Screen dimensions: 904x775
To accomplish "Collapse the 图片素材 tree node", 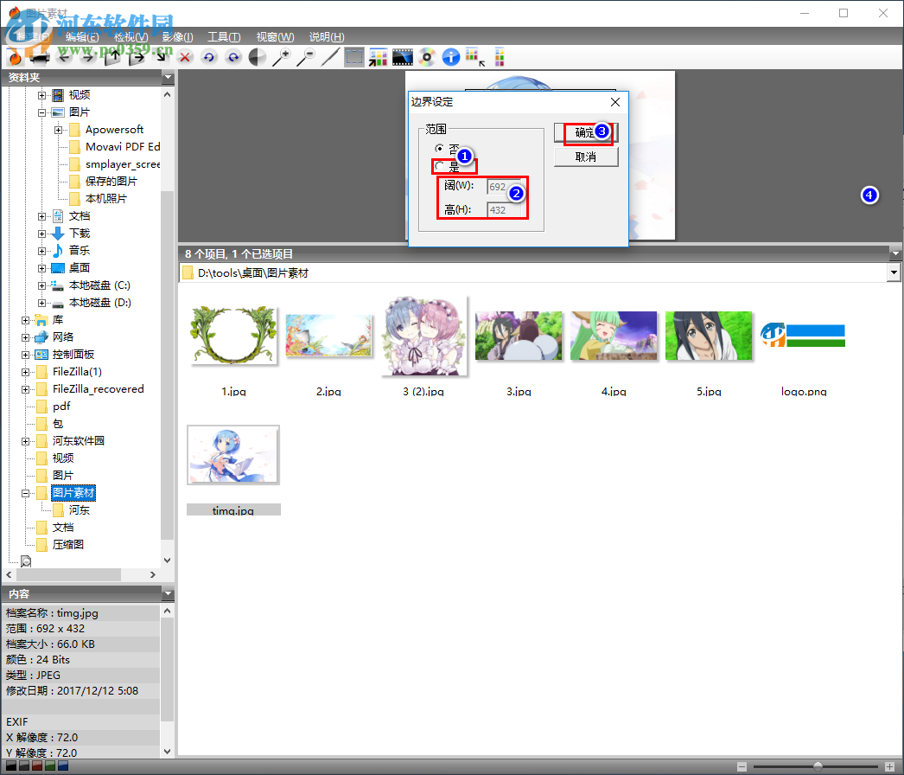I will tap(25, 493).
